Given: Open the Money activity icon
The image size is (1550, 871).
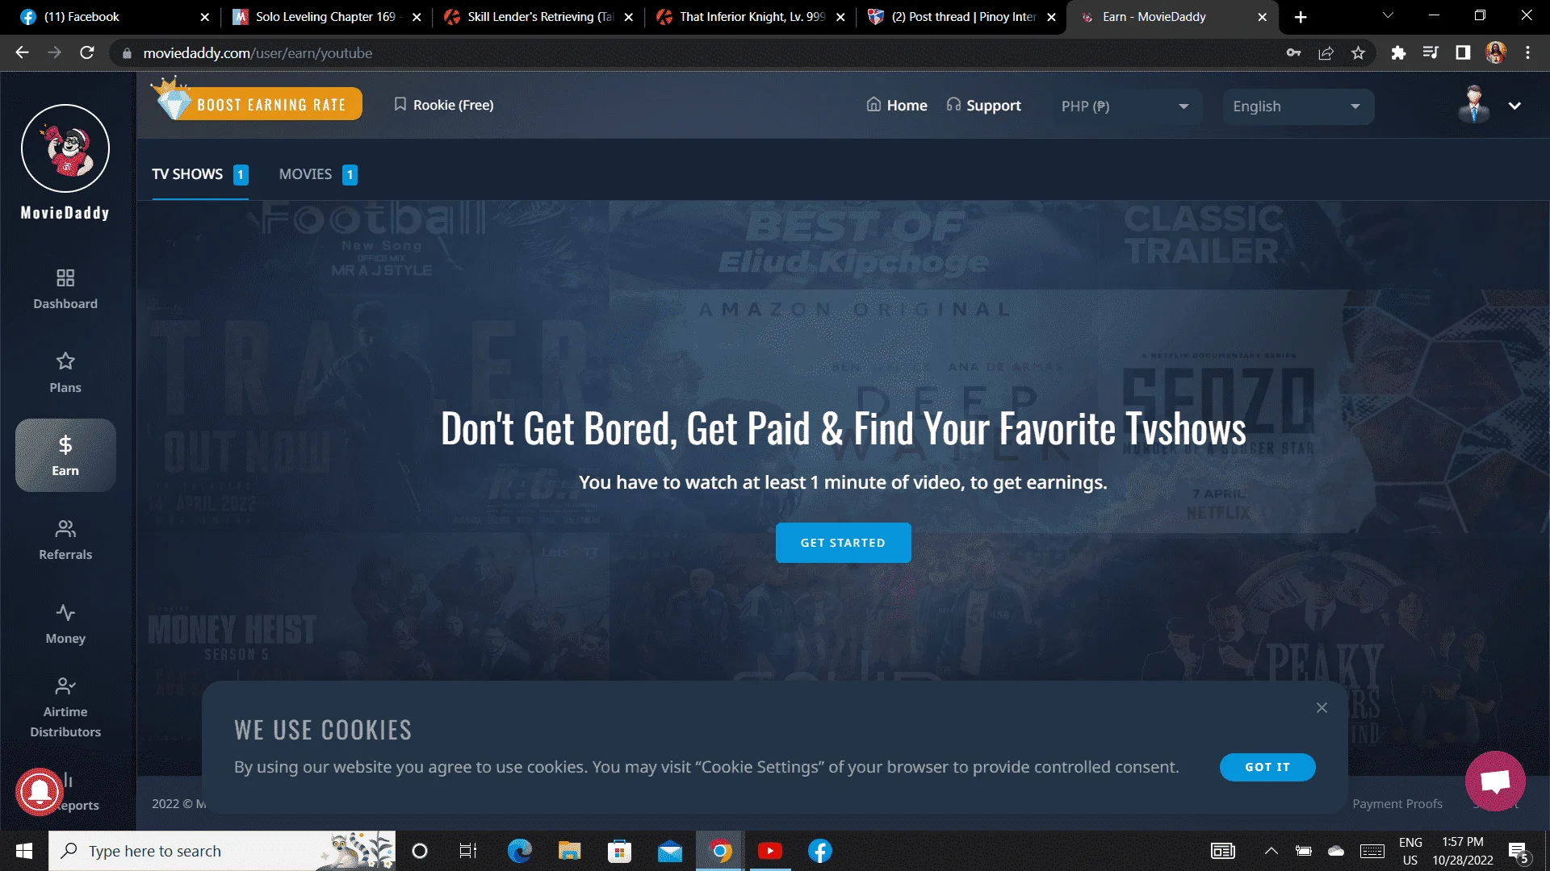Looking at the screenshot, I should (65, 613).
